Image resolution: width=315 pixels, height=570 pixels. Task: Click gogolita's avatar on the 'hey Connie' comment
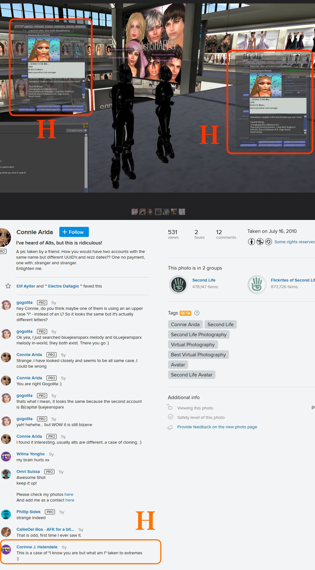(6, 305)
